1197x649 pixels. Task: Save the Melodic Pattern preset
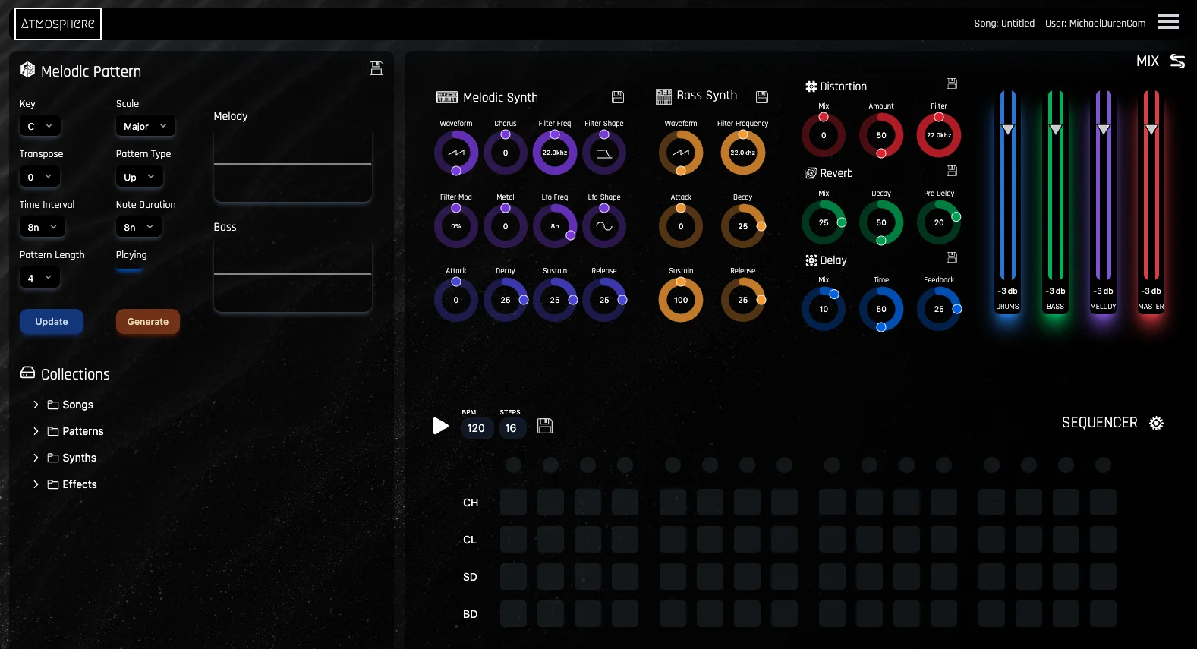point(376,68)
